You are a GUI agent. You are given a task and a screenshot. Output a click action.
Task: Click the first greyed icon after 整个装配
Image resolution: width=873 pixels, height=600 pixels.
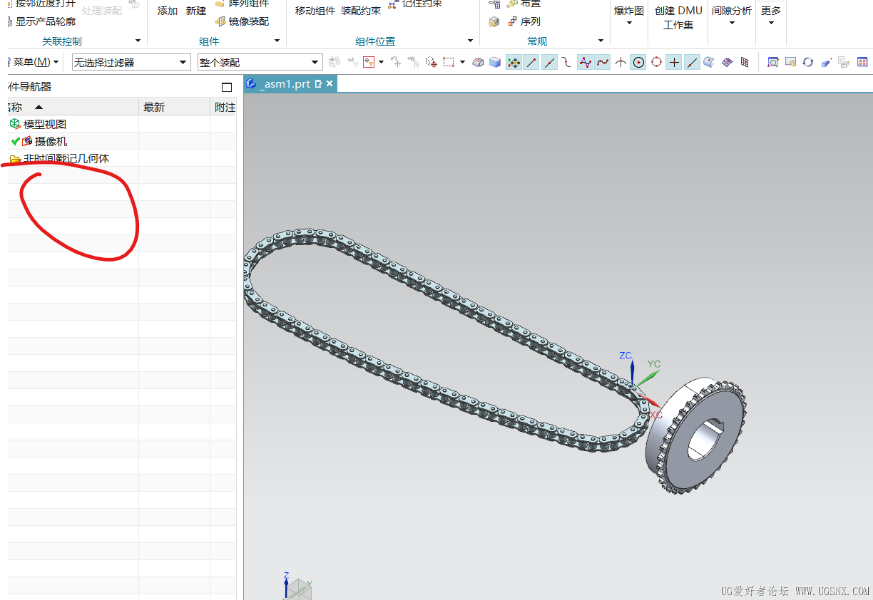point(334,62)
